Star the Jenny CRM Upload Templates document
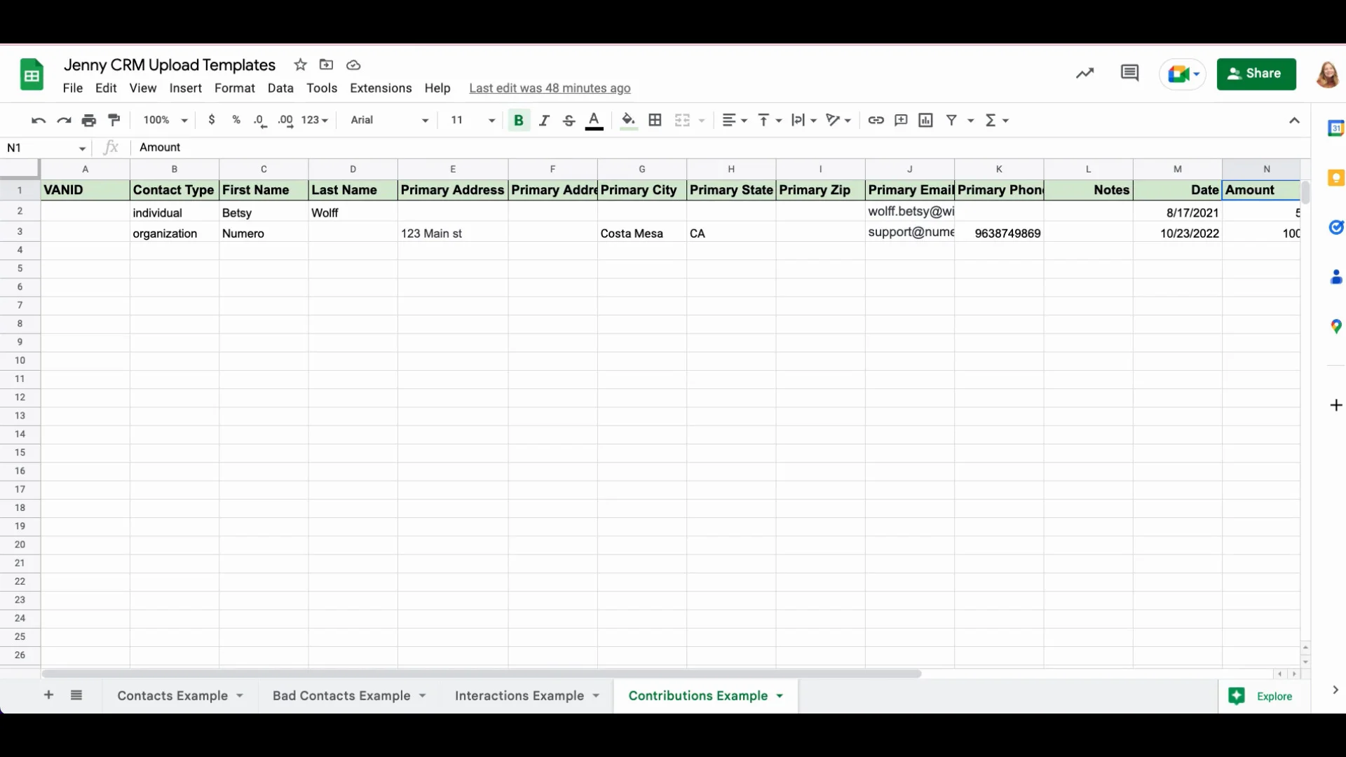 300,64
